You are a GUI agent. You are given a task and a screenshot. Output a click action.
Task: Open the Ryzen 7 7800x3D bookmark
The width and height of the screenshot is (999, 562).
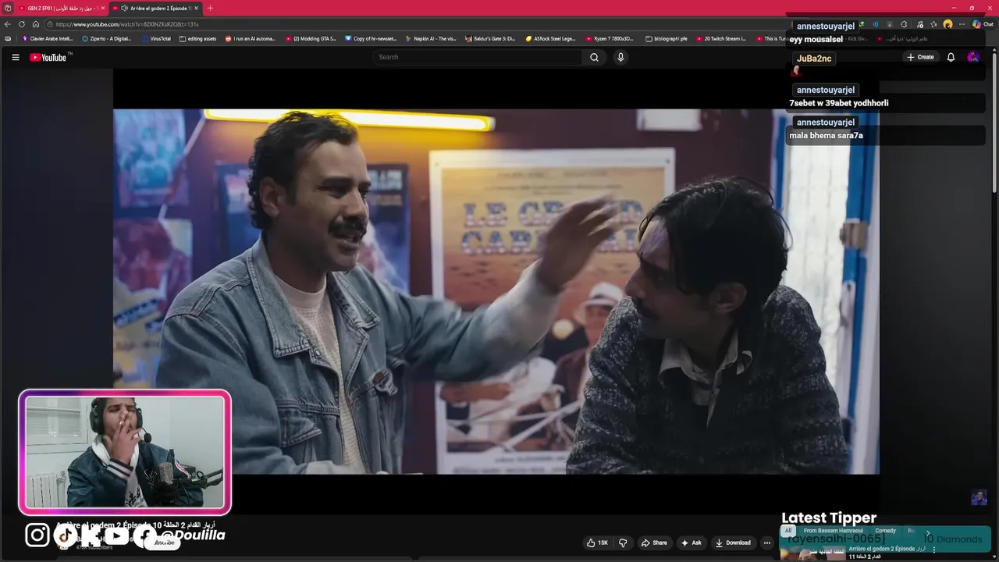click(x=610, y=38)
